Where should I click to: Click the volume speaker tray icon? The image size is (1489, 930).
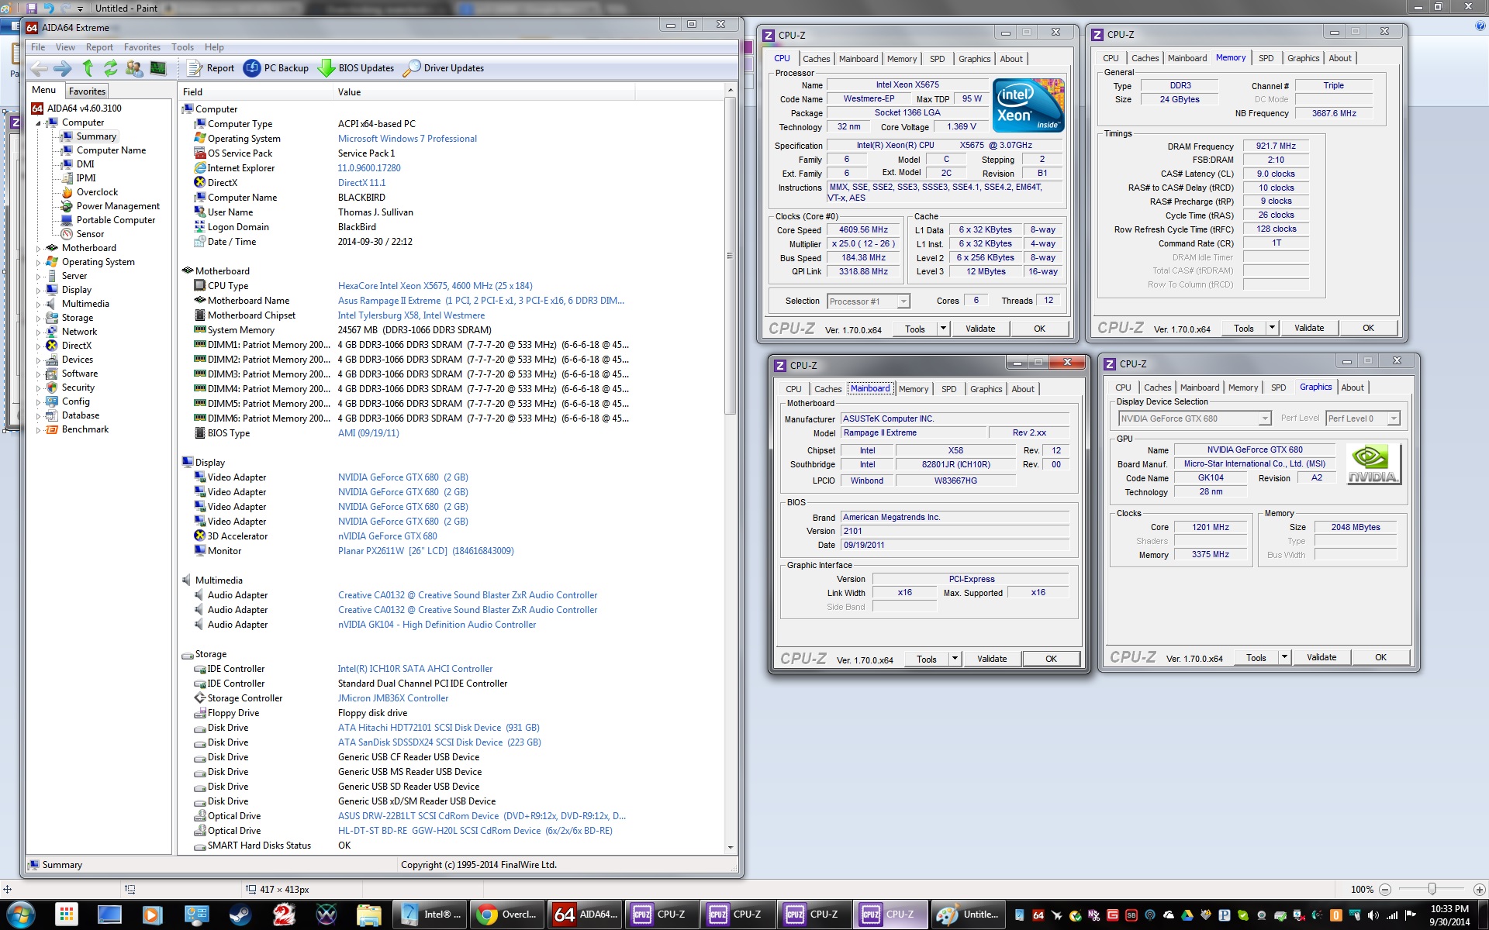[x=1373, y=915]
